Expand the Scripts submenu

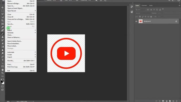coord(21,55)
